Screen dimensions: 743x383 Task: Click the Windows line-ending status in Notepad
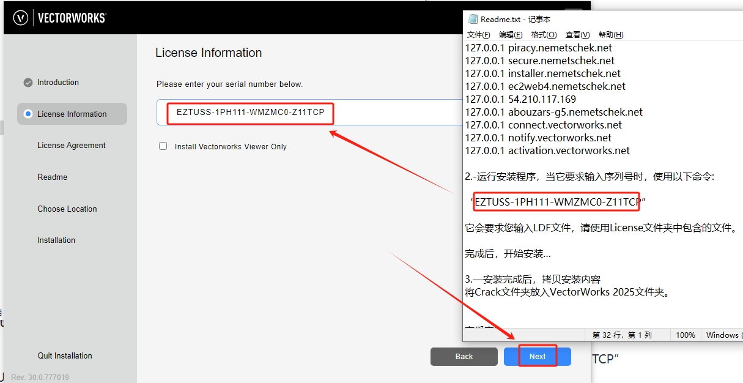[723, 335]
